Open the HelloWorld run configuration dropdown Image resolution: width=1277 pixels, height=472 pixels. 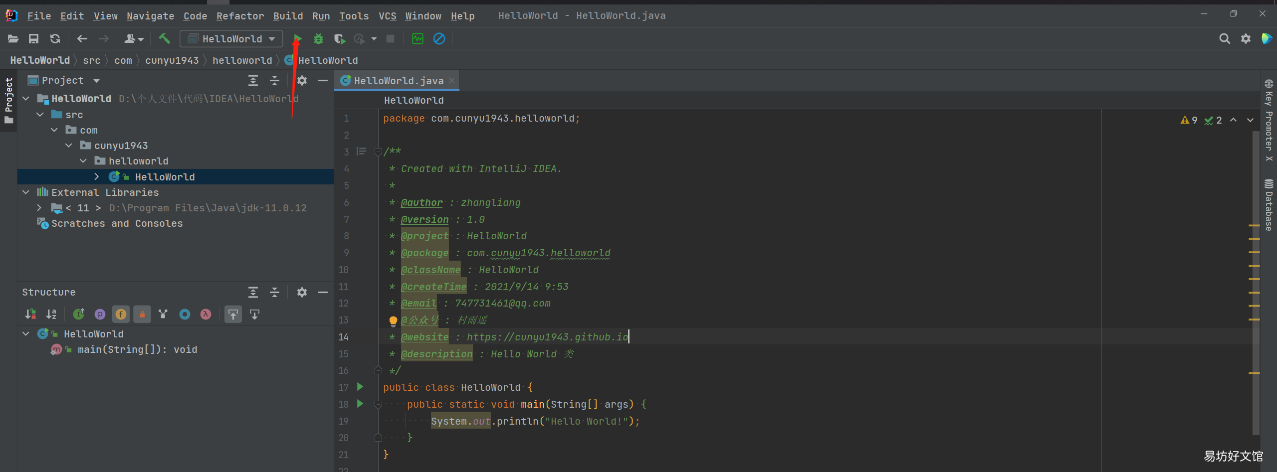[231, 39]
